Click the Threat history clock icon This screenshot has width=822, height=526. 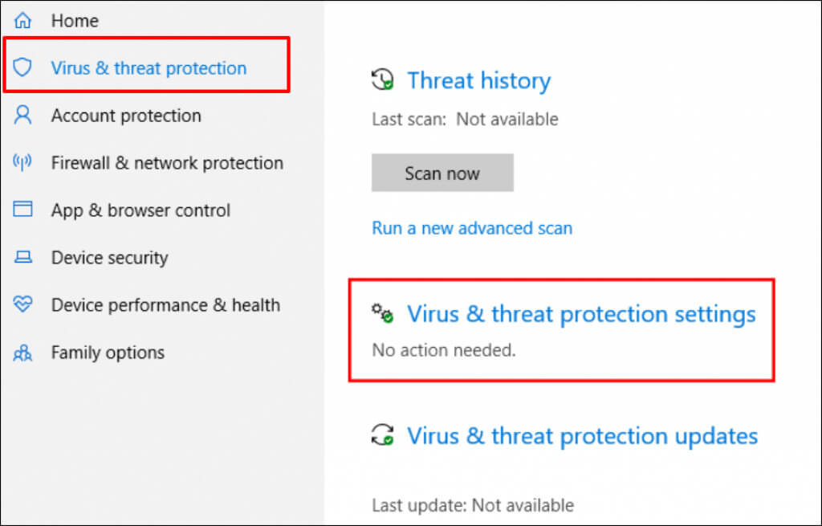click(x=382, y=80)
